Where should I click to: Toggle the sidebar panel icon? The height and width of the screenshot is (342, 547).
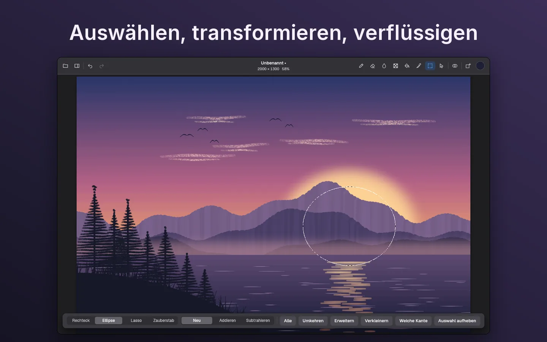[77, 66]
